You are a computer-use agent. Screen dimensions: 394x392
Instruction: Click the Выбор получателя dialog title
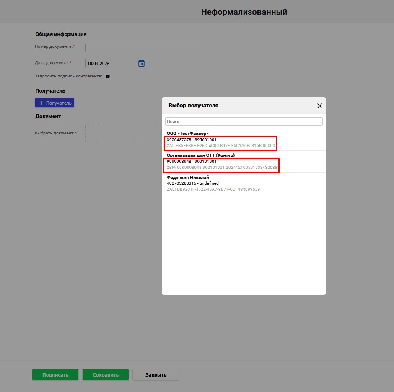click(193, 106)
